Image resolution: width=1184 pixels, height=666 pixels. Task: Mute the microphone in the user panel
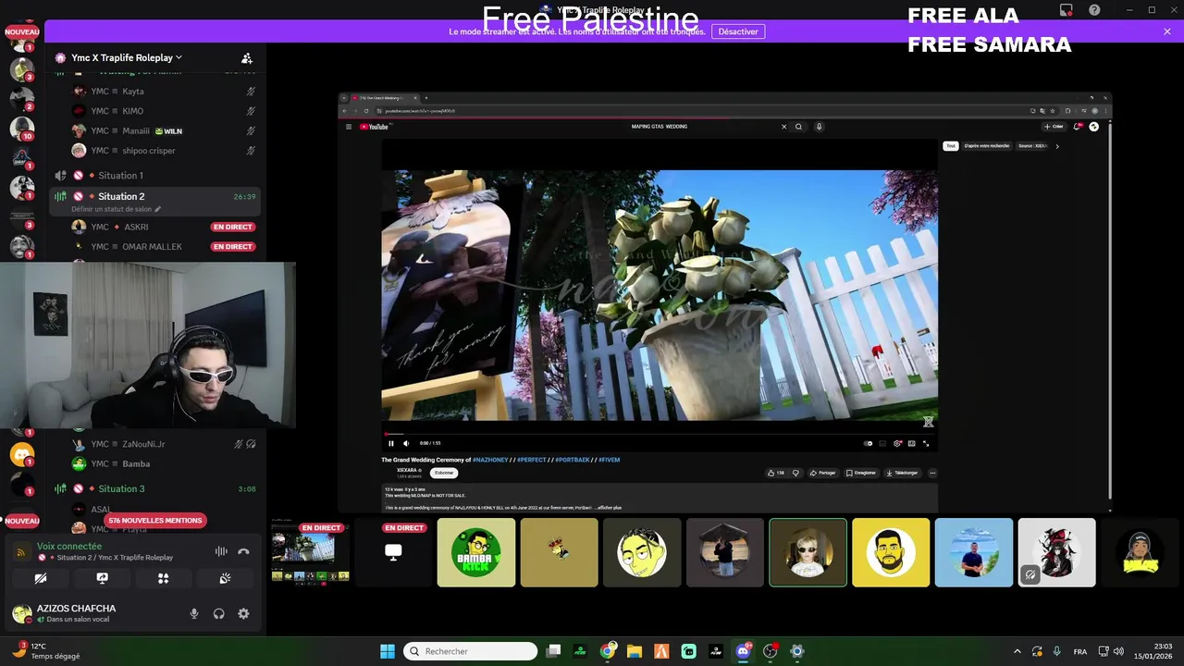194,613
